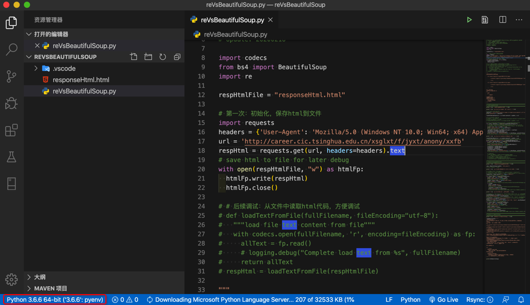Close reVsBeautifulSoup.py in open editors list
Viewport: 530px width, 305px height.
pos(37,45)
